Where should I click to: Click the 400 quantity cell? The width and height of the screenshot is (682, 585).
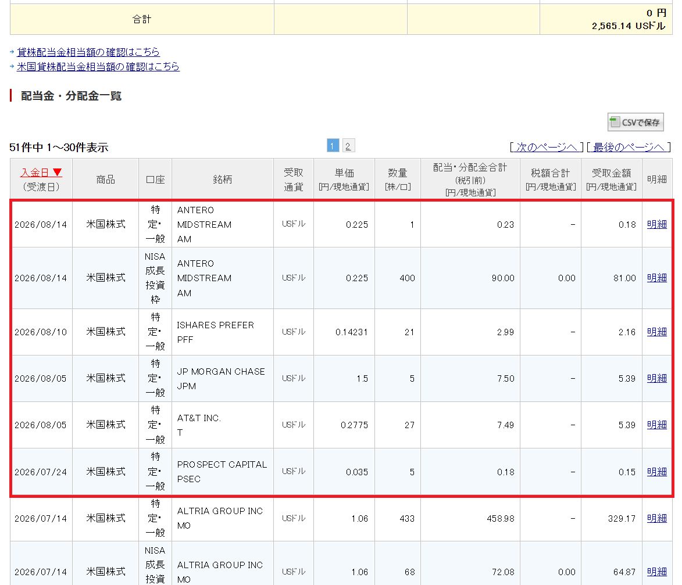(x=398, y=278)
